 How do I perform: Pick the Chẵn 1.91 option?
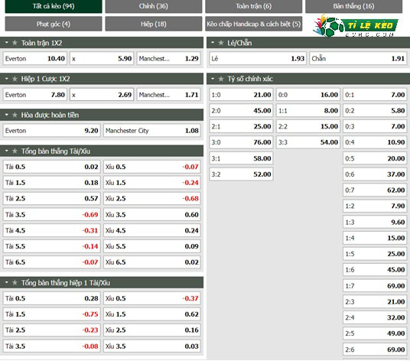pos(358,59)
